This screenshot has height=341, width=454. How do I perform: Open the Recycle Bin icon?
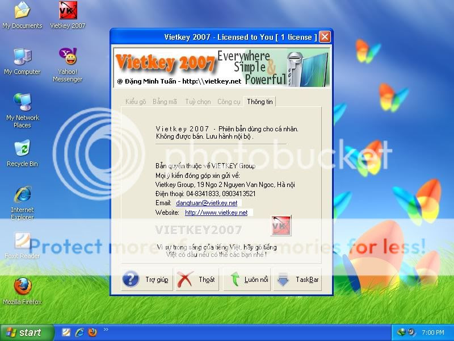click(x=22, y=153)
